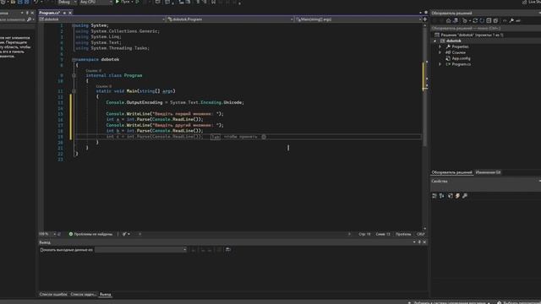Close the Вывод output panel

(424, 242)
